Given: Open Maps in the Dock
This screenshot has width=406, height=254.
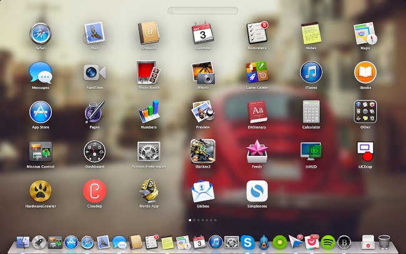Looking at the screenshot, I should pos(184,242).
